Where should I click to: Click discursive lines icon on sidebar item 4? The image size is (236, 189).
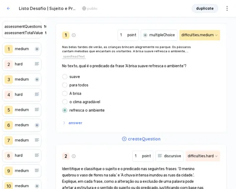(x=37, y=94)
